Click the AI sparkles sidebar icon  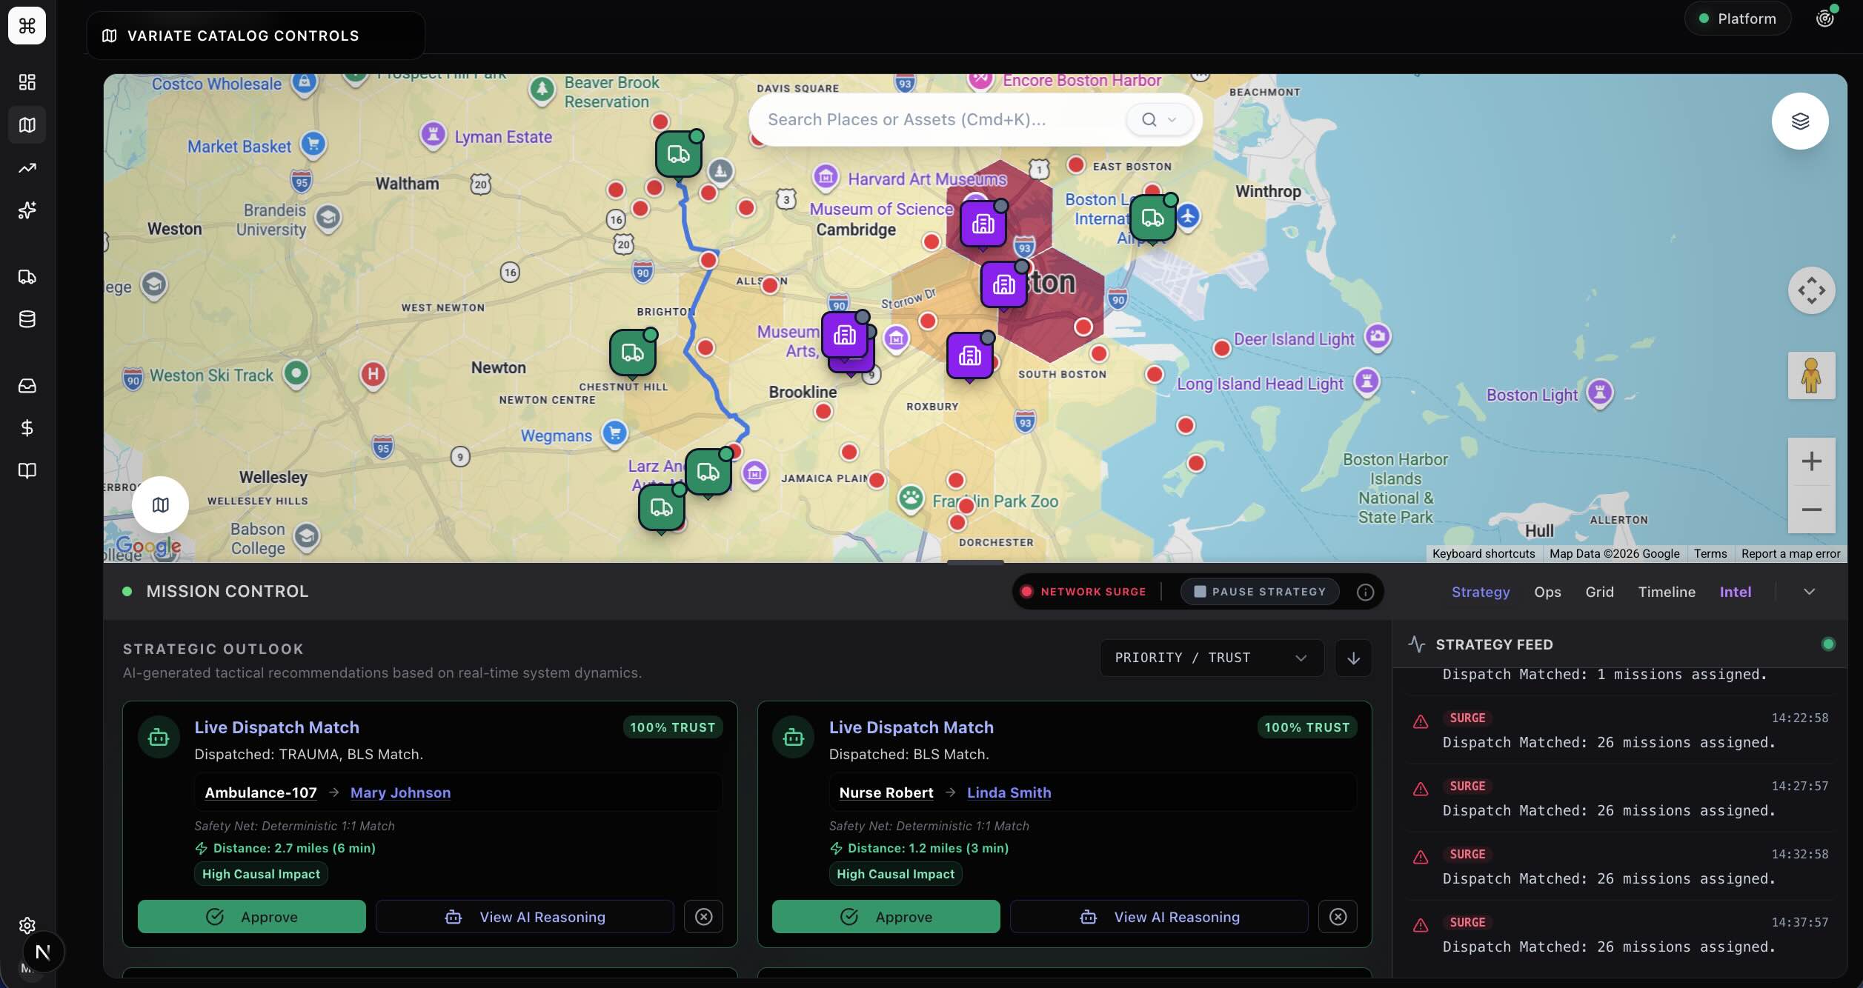pos(27,210)
